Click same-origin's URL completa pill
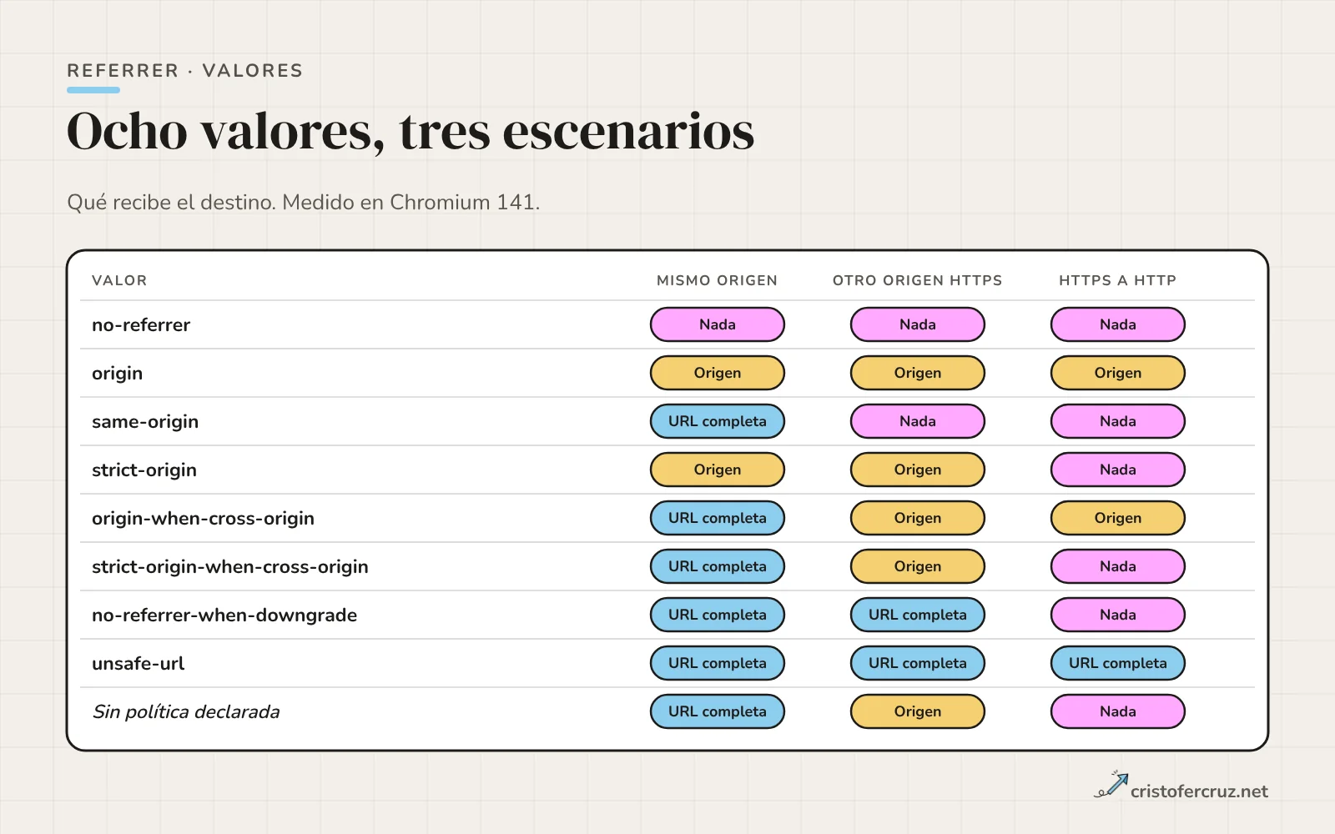 [x=718, y=421]
